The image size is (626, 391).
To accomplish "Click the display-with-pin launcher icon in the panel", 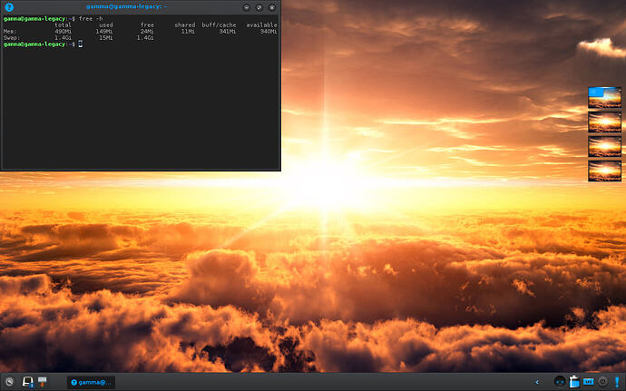I will click(x=43, y=382).
